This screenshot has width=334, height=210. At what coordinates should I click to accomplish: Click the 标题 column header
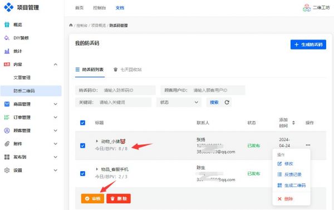[x=99, y=123]
